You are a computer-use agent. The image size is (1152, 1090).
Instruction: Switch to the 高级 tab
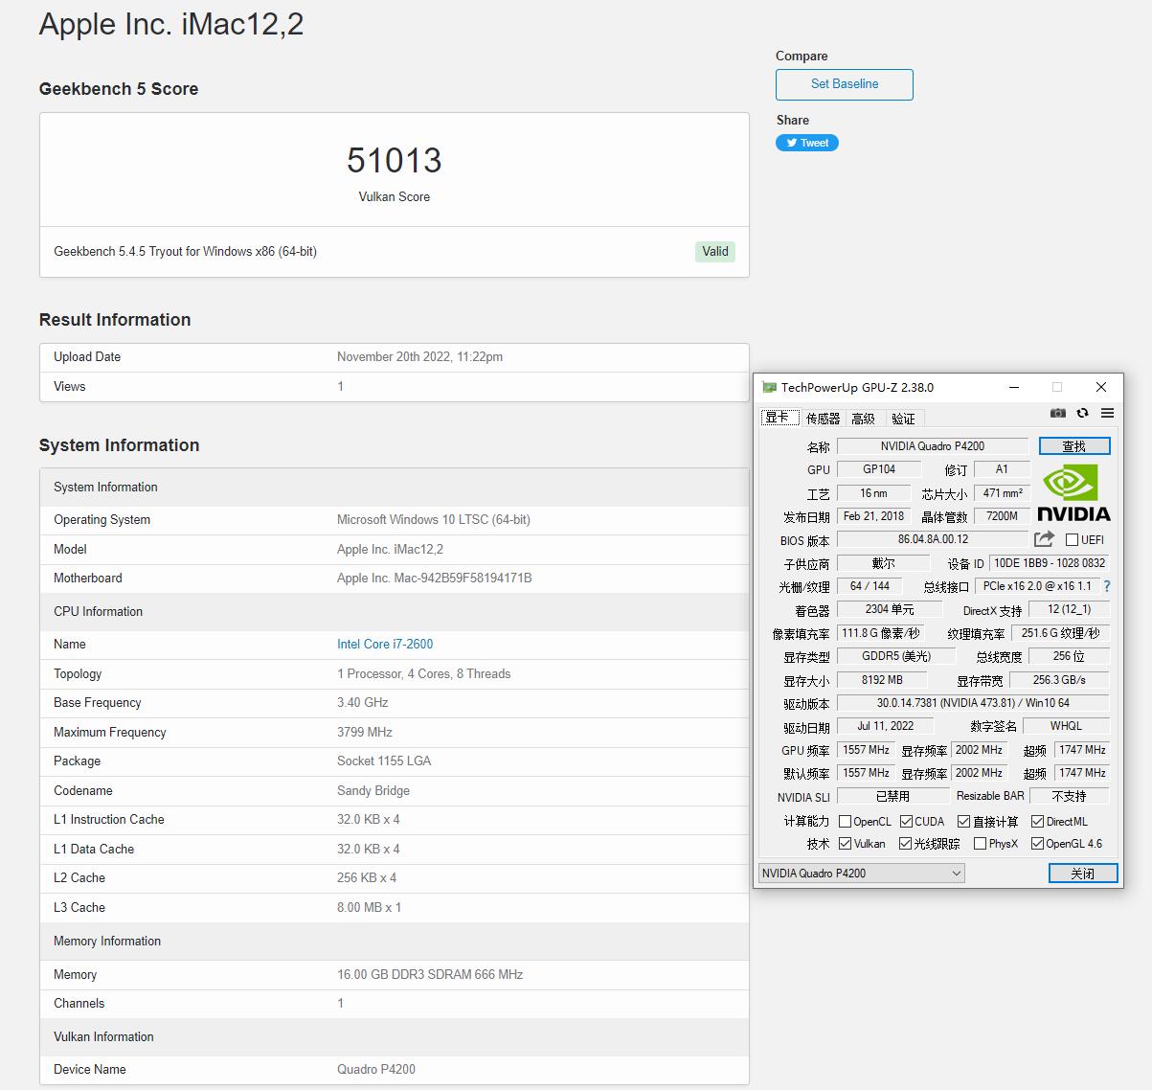point(864,419)
